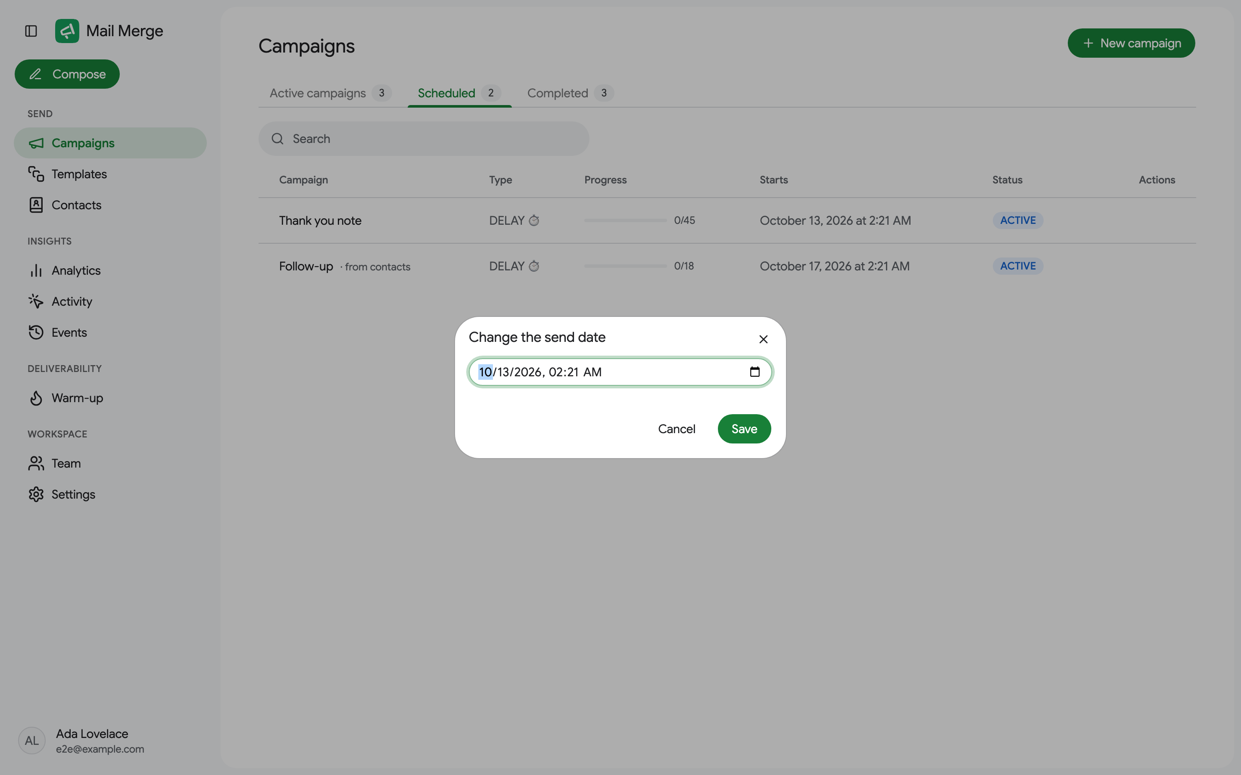Image resolution: width=1241 pixels, height=775 pixels.
Task: Cancel the send date change
Action: 677,429
